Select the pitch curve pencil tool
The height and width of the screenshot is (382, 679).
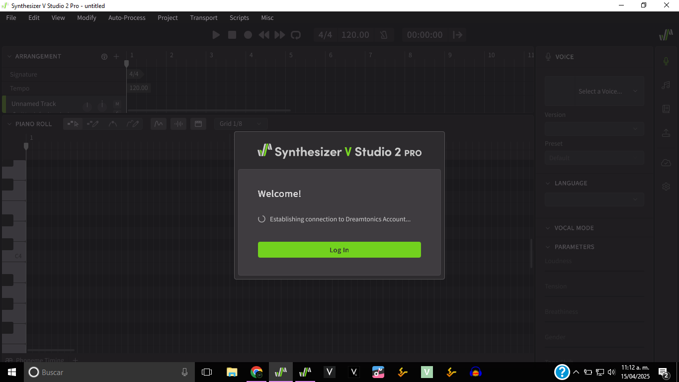133,124
